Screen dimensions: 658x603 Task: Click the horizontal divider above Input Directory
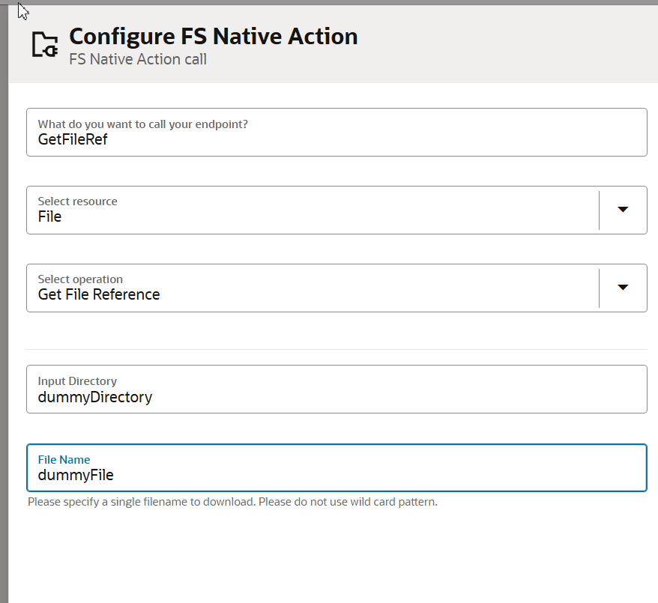(336, 349)
